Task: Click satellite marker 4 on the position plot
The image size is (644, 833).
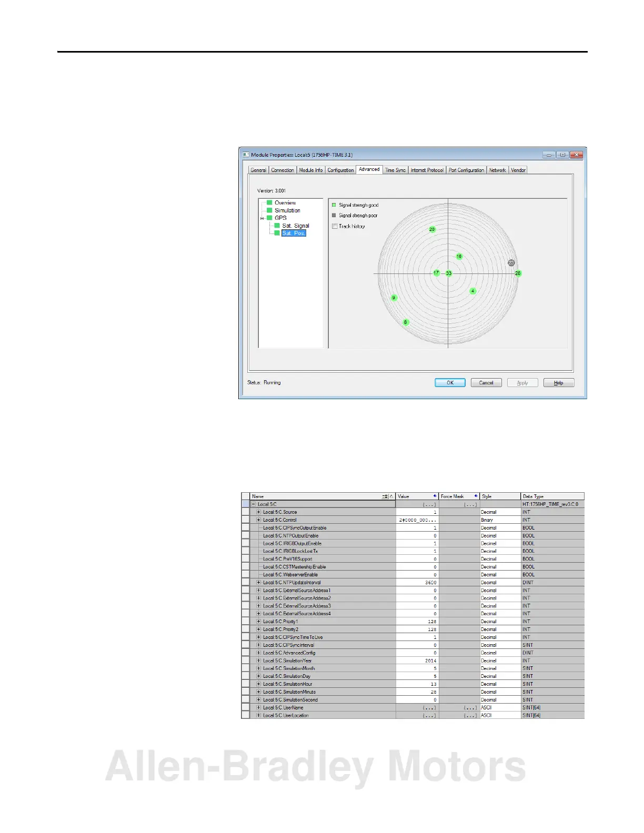Action: (473, 291)
